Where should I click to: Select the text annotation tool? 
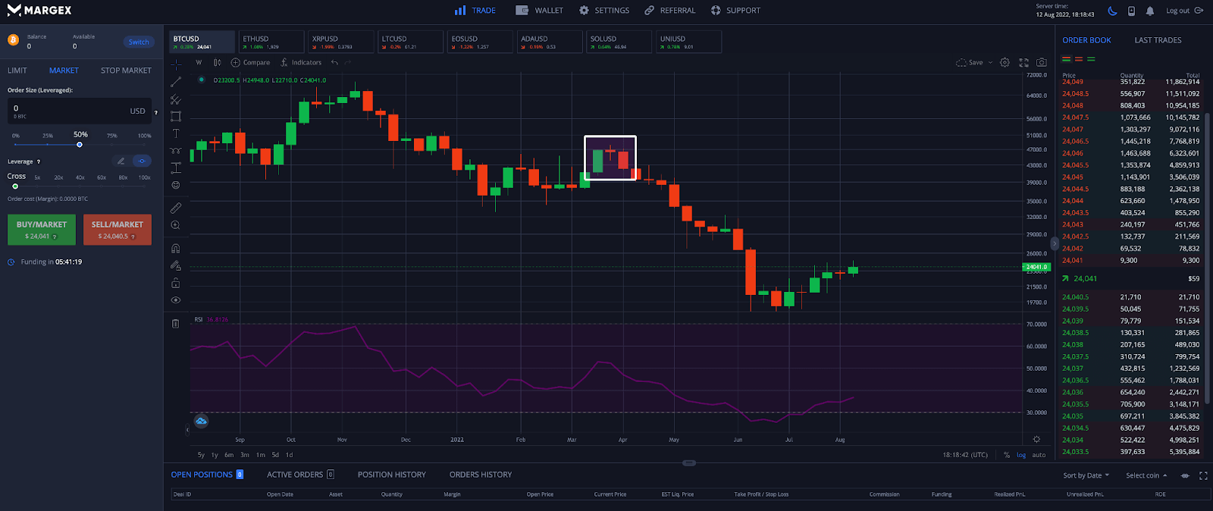176,133
